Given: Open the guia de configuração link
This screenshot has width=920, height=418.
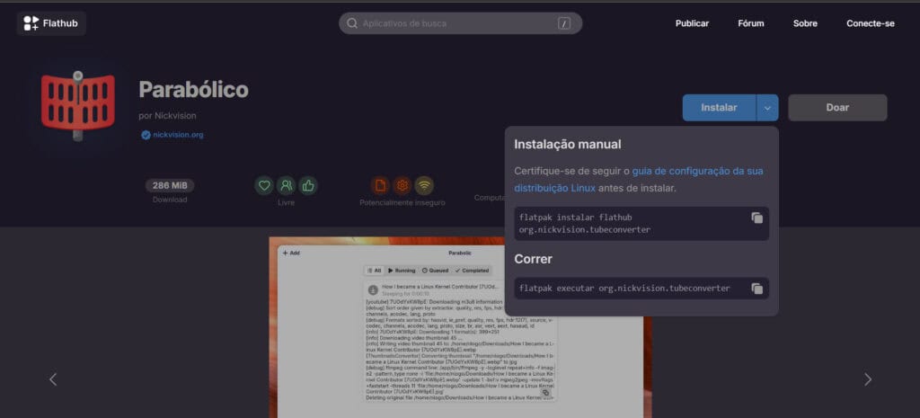Looking at the screenshot, I should tap(639, 180).
